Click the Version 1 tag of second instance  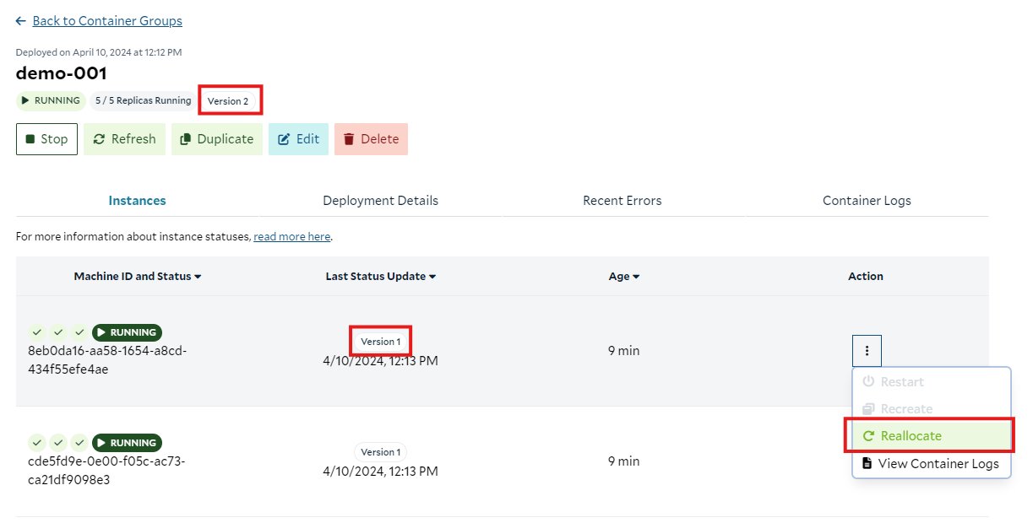[x=380, y=452]
